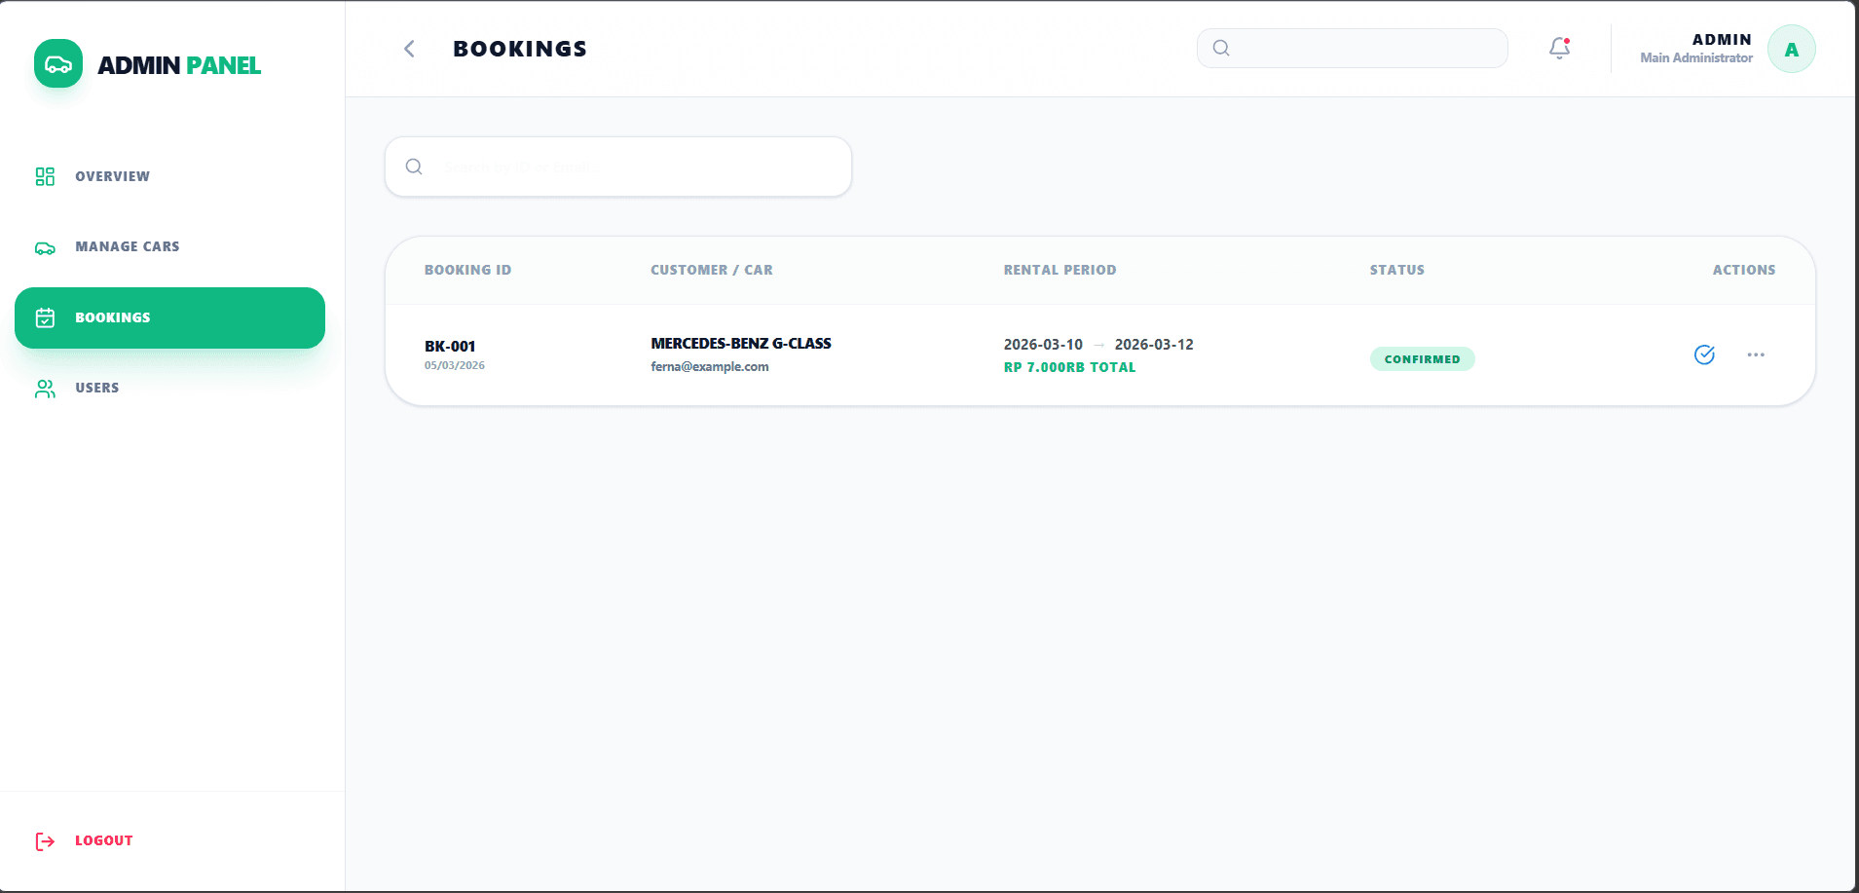
Task: Click the magnifier icon in header search
Action: pos(1221,48)
